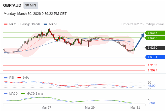Click the blue RSI legend swatch
Viewport: 166px width, 112px height.
[x=6, y=78]
